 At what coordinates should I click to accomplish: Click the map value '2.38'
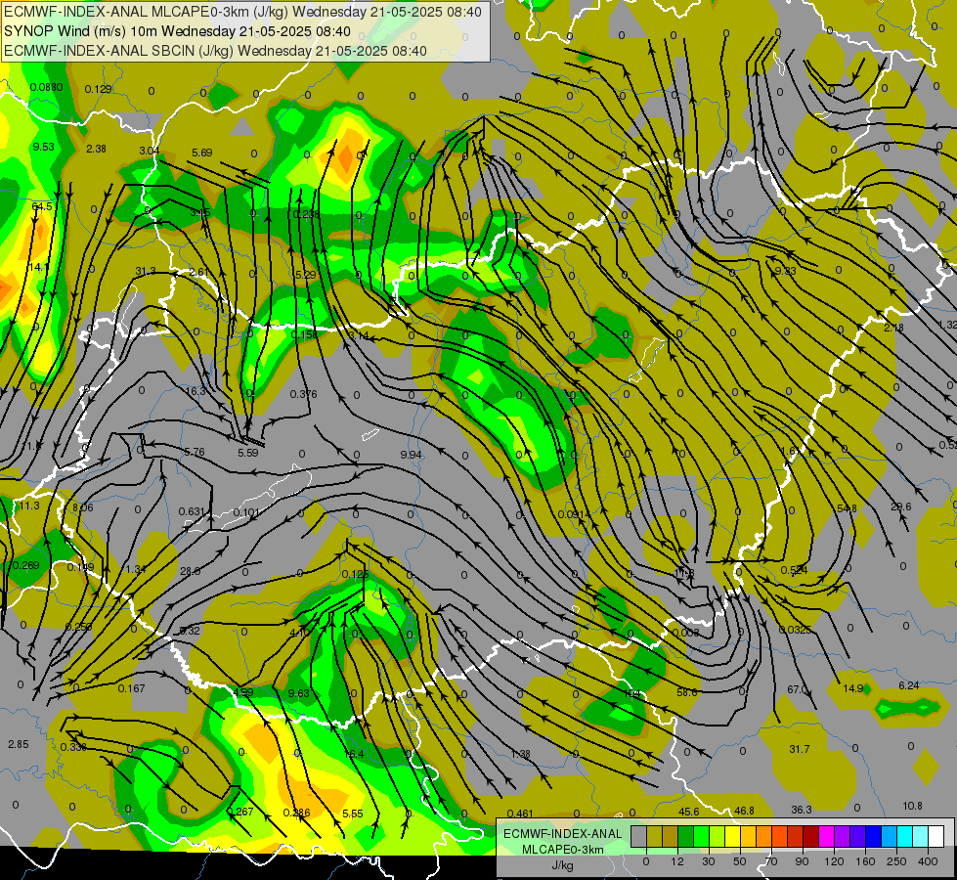pyautogui.click(x=97, y=149)
